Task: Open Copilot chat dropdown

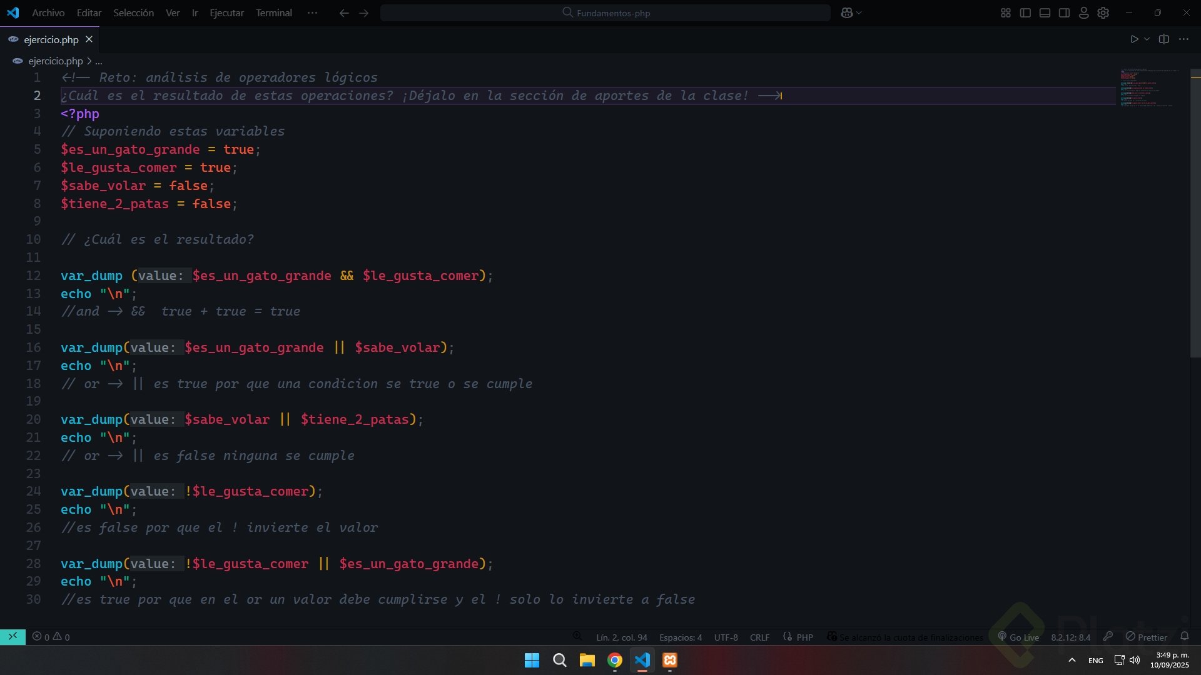Action: point(859,12)
